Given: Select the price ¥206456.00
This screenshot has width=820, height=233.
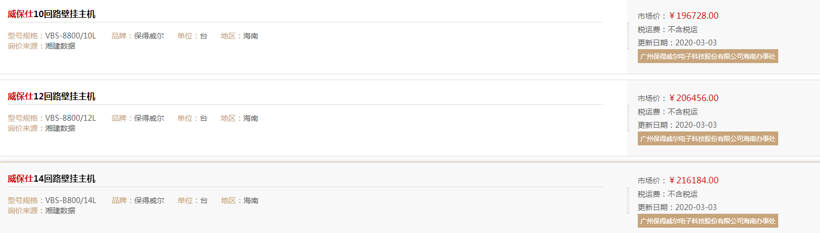Looking at the screenshot, I should coord(694,98).
